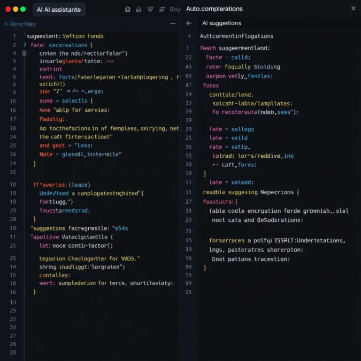Click 'lngs, pasteratres sharerpton:'
The height and width of the screenshot is (361, 361).
tap(256, 250)
